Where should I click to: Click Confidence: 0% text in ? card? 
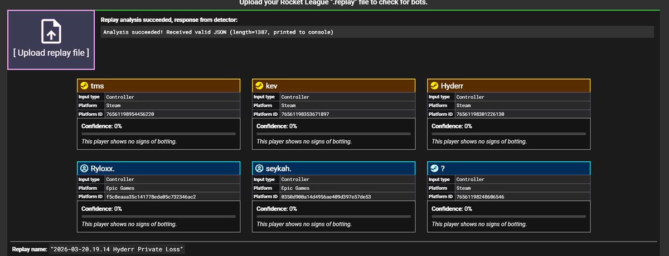(452, 209)
